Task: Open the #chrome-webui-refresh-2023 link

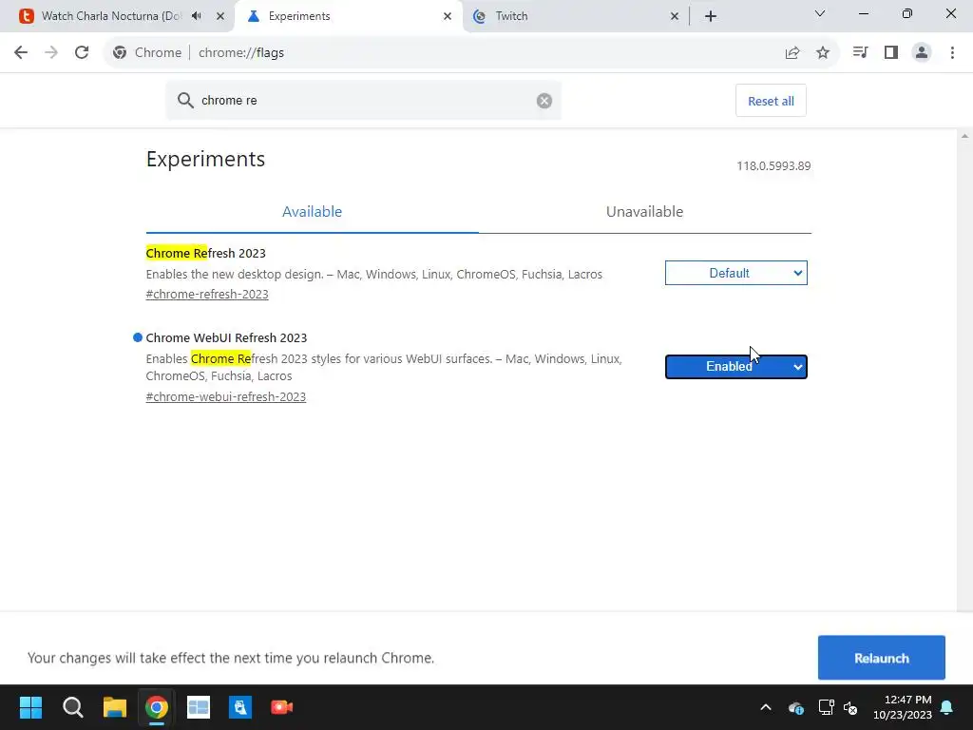Action: (226, 396)
